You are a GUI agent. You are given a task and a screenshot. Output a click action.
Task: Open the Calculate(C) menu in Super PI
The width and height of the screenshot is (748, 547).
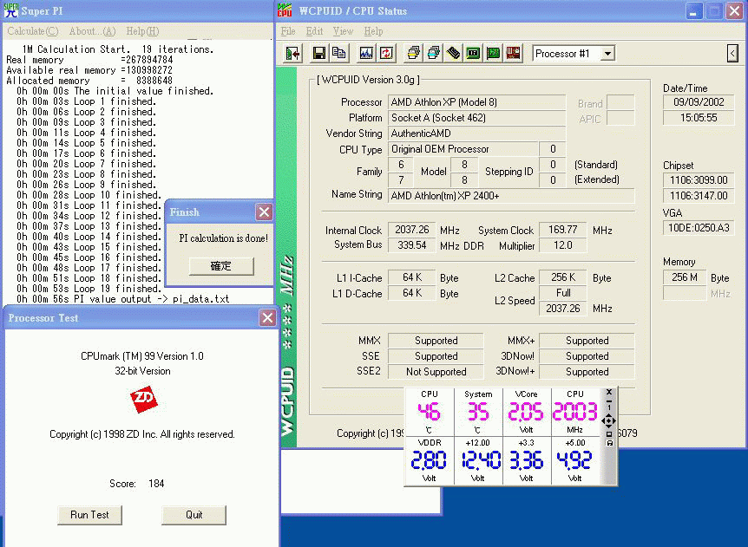33,31
